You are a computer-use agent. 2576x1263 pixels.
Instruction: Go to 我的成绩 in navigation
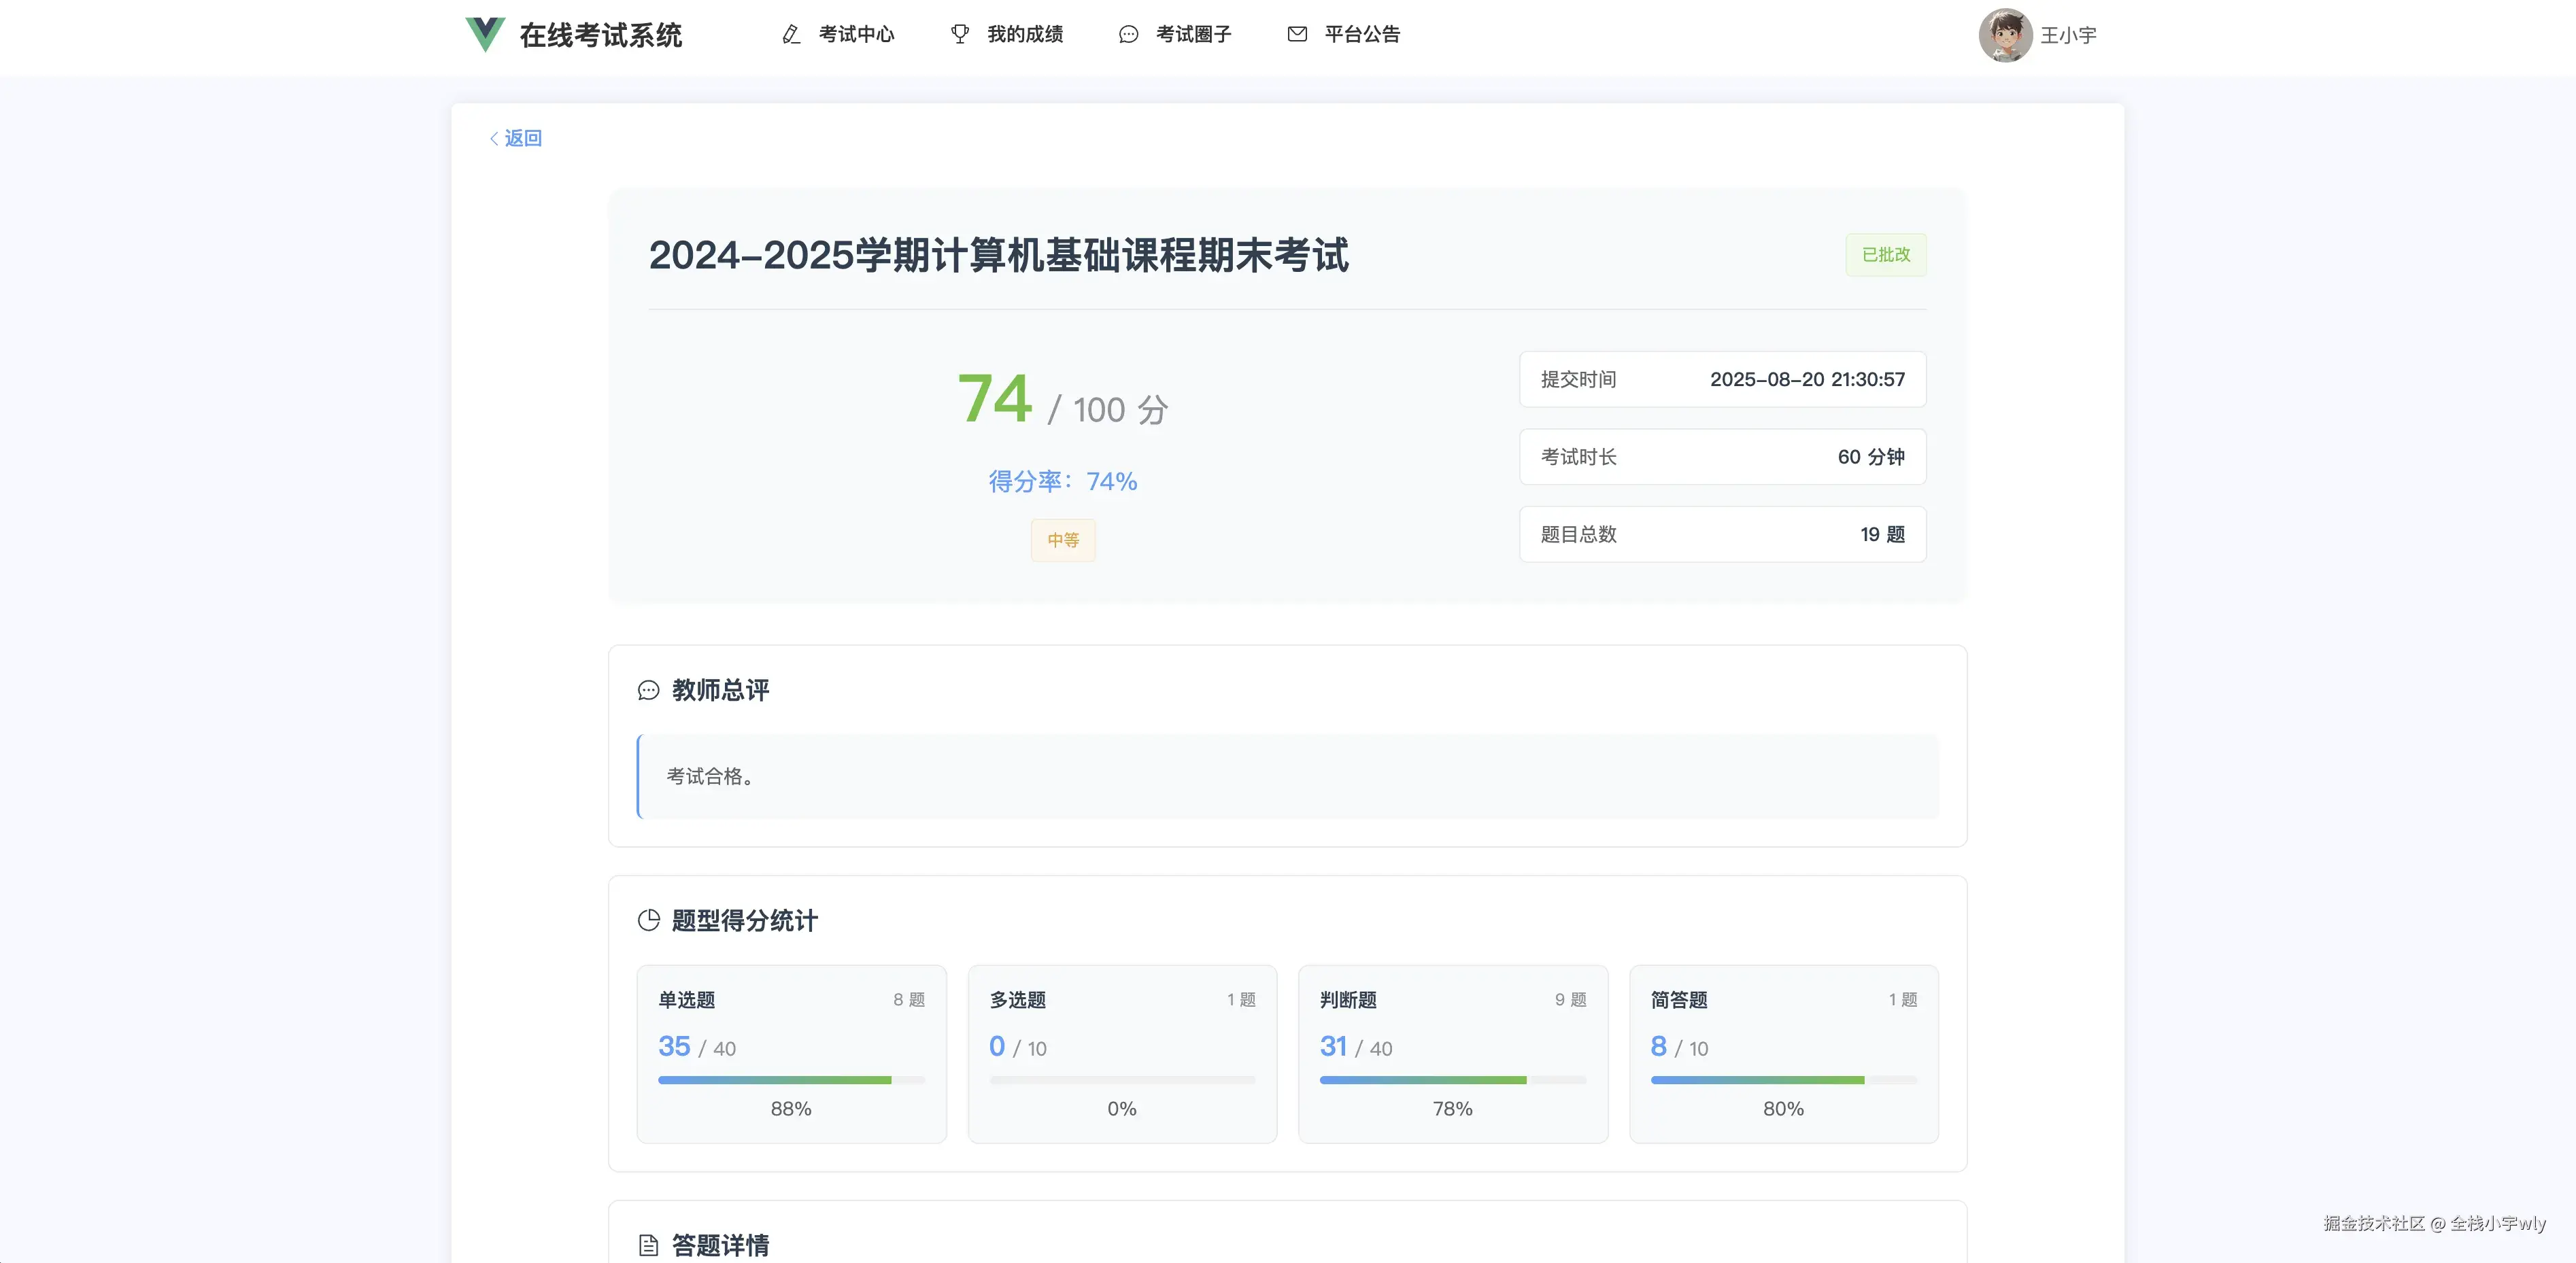click(1025, 34)
